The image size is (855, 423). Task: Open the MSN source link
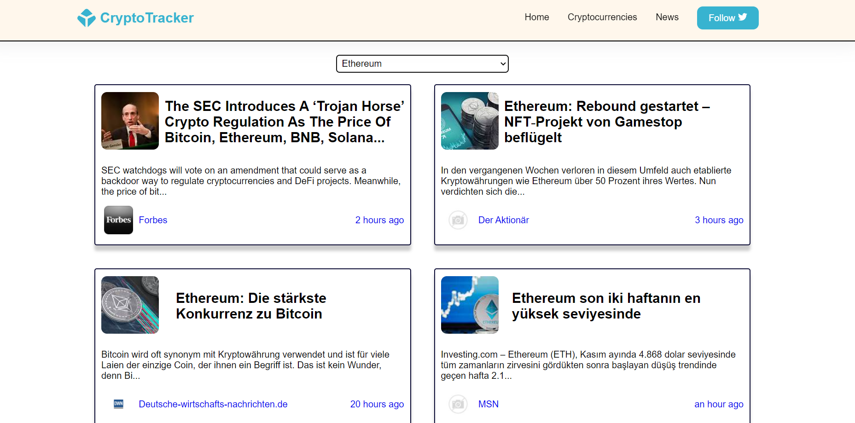pos(488,404)
